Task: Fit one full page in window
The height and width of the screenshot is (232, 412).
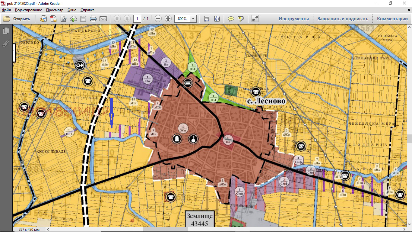Action: tap(217, 19)
